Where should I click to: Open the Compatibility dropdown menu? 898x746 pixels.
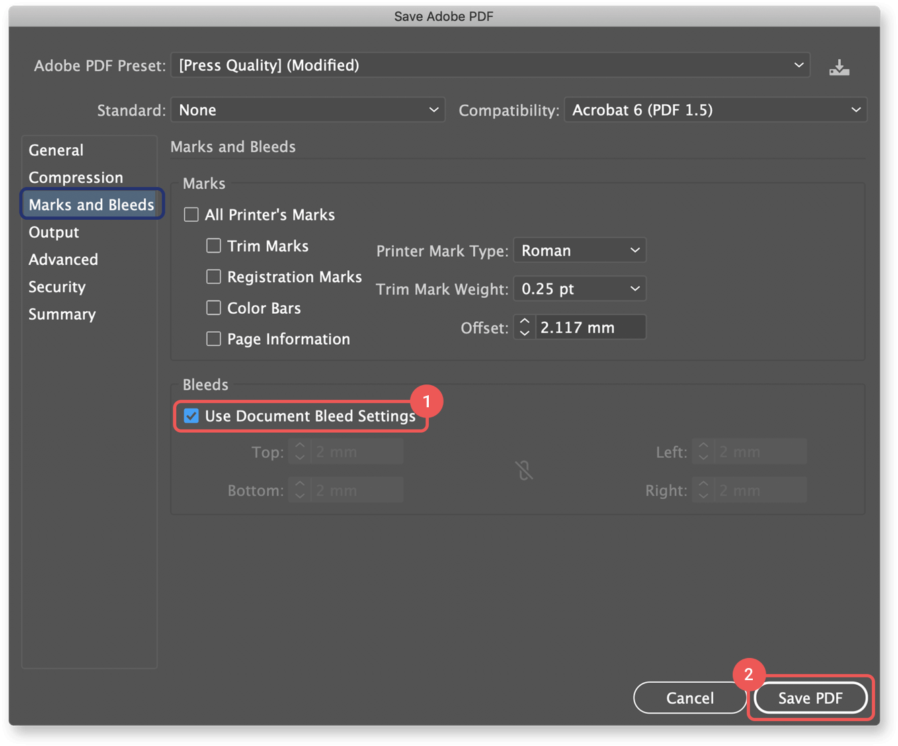715,110
